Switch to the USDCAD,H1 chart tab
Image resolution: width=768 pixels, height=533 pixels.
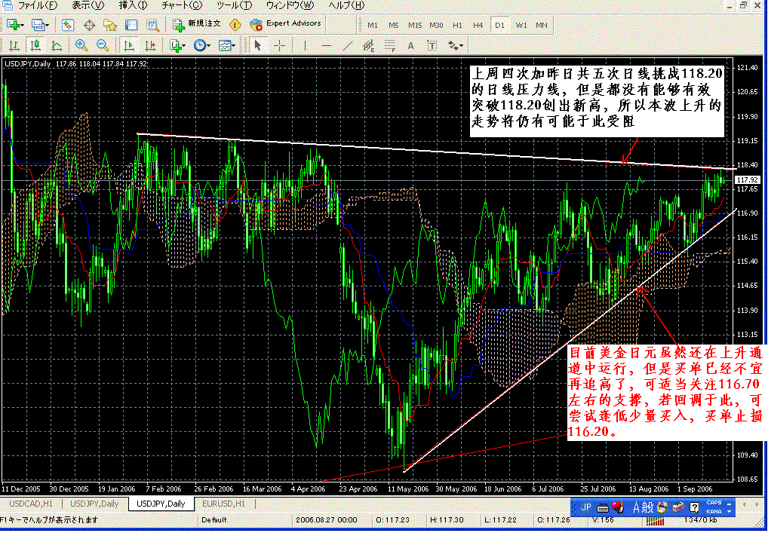[32, 504]
